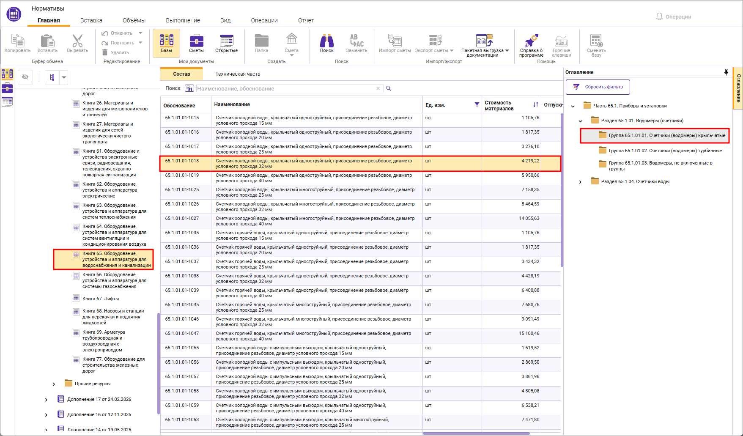Open the Базы ribbon button

166,43
